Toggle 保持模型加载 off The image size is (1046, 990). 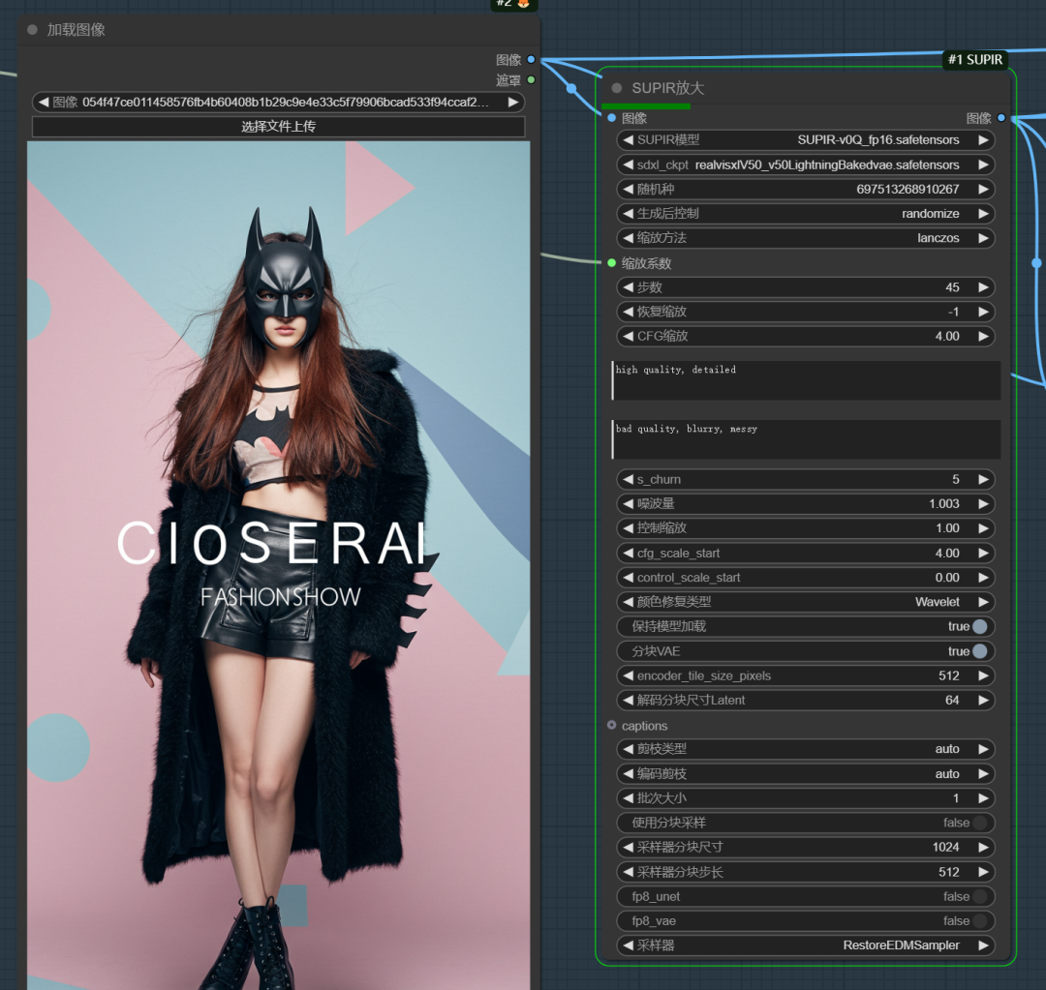979,627
